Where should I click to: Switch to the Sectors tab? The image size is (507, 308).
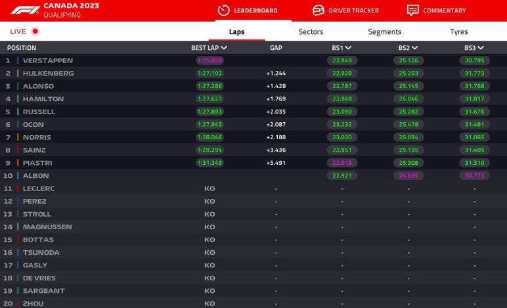pyautogui.click(x=311, y=32)
